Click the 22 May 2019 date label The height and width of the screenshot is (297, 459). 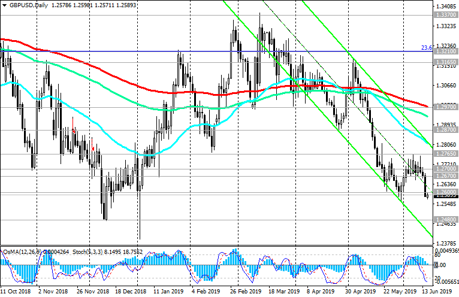click(400, 292)
